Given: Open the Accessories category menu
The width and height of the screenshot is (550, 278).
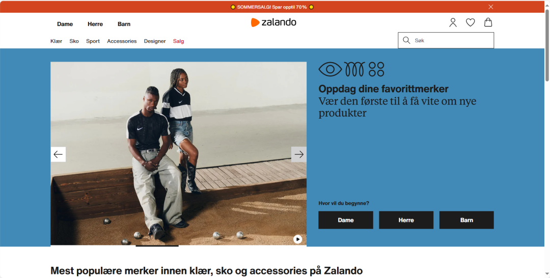Looking at the screenshot, I should 122,41.
